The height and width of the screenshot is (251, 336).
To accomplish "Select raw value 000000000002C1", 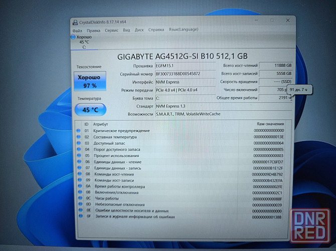I will pos(267,192).
